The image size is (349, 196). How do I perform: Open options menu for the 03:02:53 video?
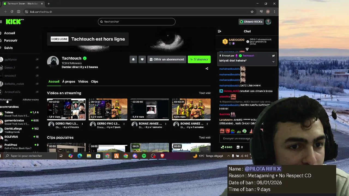pyautogui.click(x=82, y=124)
